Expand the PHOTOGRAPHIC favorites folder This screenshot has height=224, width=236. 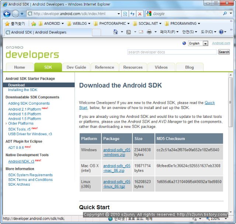111,24
